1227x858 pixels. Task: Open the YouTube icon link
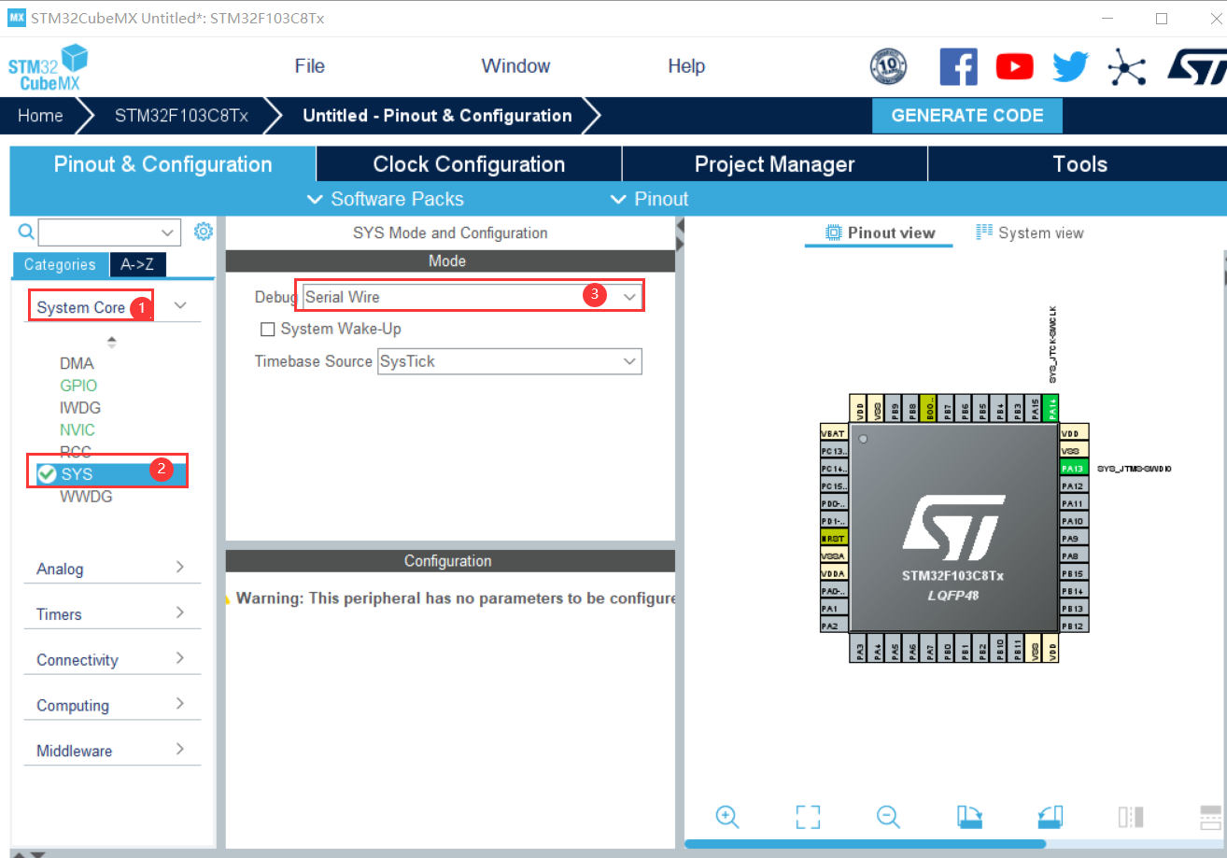1014,66
